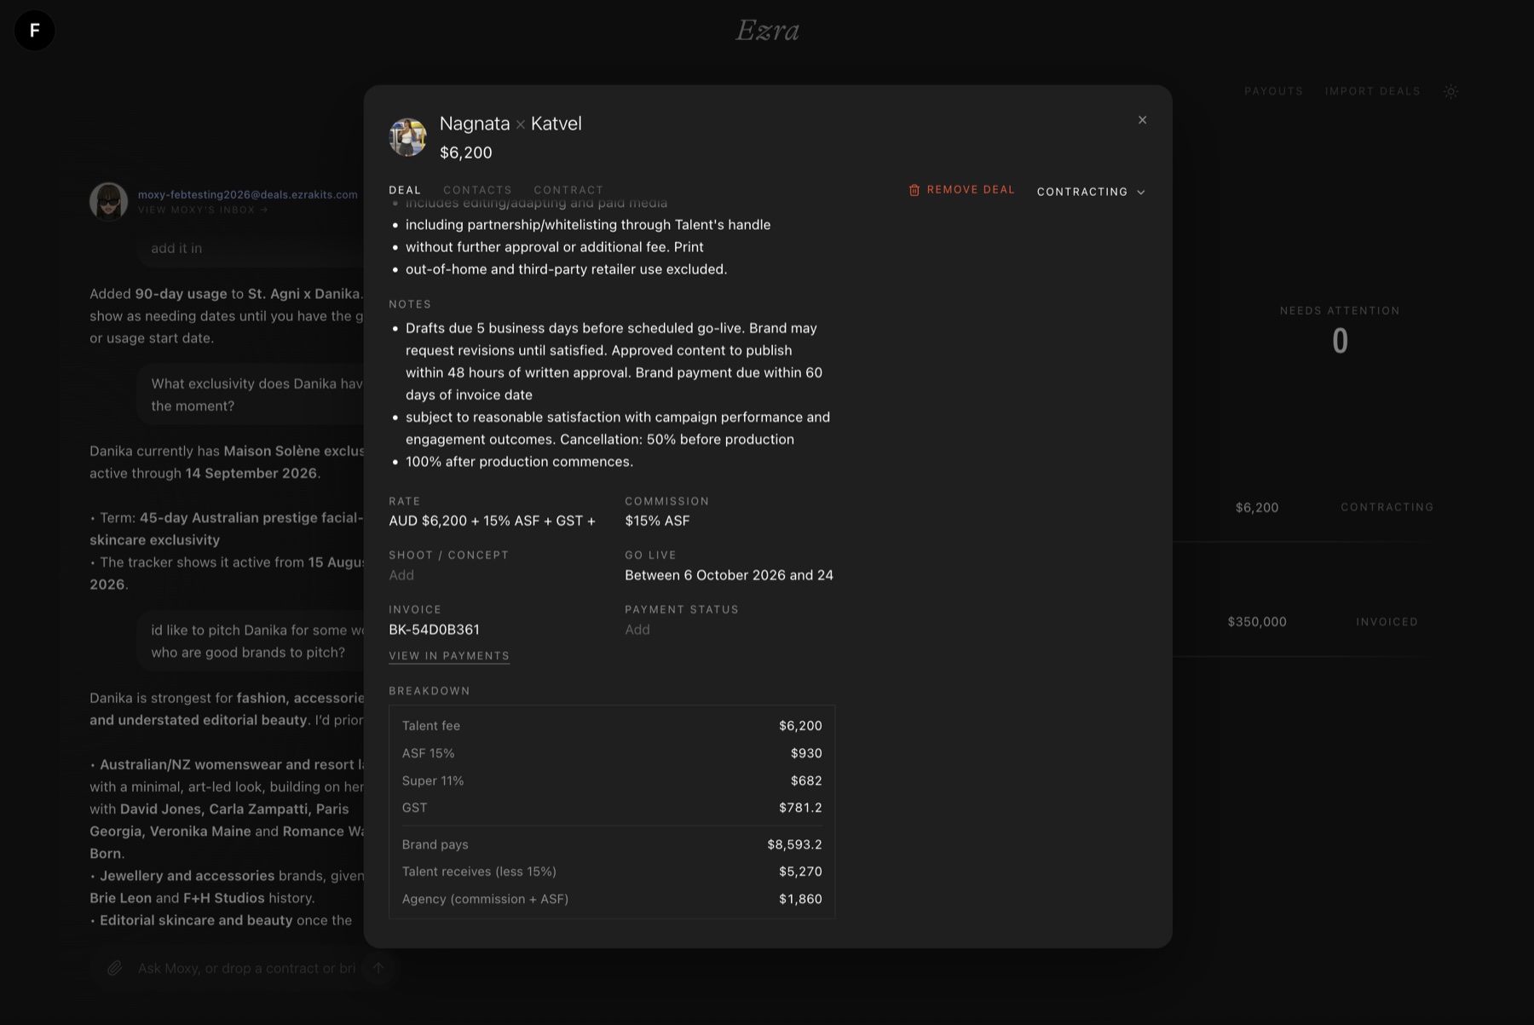The image size is (1534, 1025).
Task: Click the deal title Nagnata × Katvel
Action: 510,124
